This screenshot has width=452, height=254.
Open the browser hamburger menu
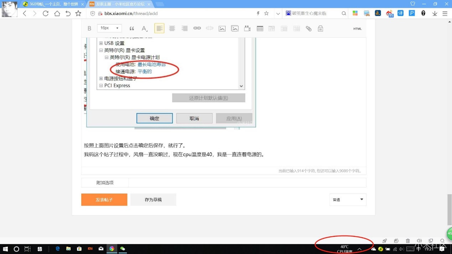point(445,14)
